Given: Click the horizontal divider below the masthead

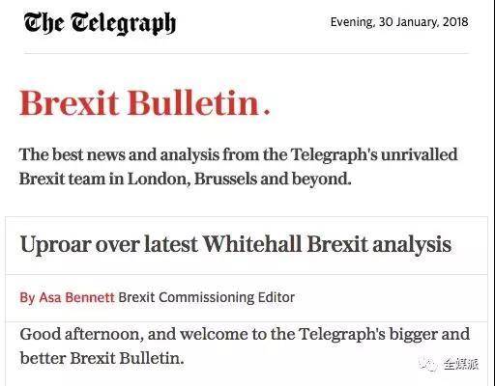Looking at the screenshot, I should [247, 53].
